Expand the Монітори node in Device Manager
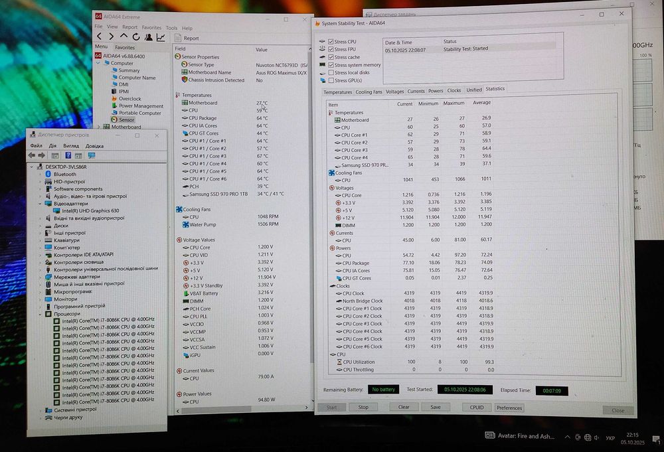Image resolution: width=664 pixels, height=452 pixels. (41, 299)
